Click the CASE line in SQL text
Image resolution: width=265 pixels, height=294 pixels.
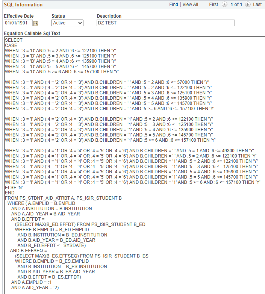pos(11,45)
